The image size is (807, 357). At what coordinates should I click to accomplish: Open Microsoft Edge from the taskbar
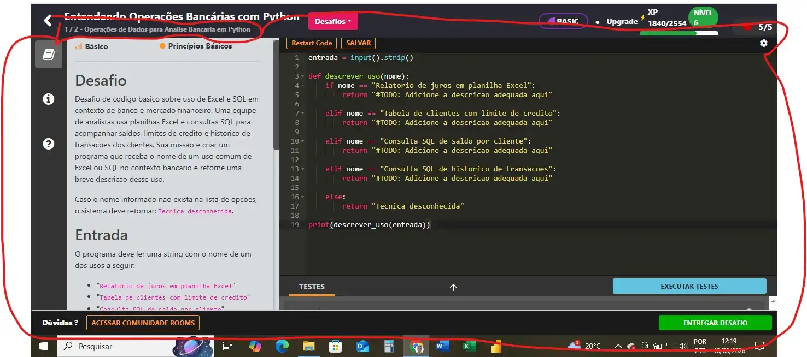pyautogui.click(x=282, y=346)
